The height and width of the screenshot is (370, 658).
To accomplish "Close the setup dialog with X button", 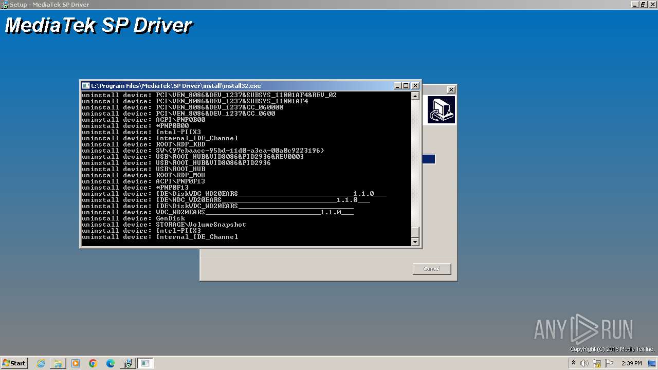I will pos(451,89).
